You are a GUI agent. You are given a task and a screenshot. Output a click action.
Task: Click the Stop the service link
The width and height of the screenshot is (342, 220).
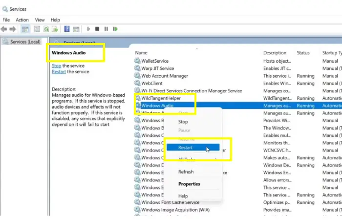coord(57,66)
